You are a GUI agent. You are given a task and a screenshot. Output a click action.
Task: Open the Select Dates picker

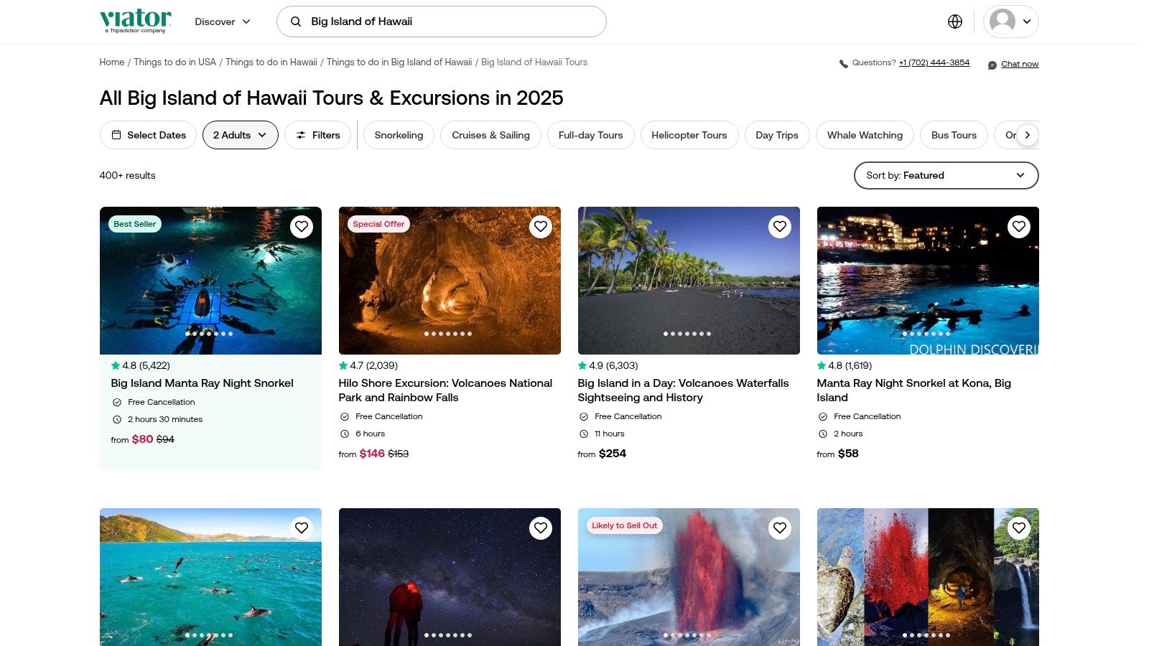coord(148,135)
